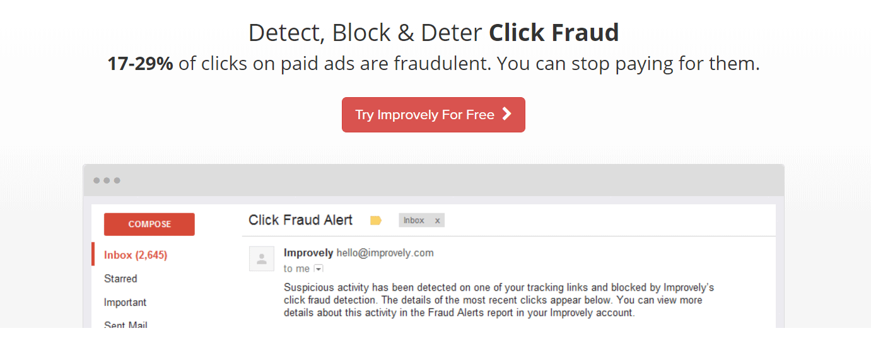Image resolution: width=871 pixels, height=350 pixels.
Task: Click the gray Inbox label tag
Action: click(414, 221)
